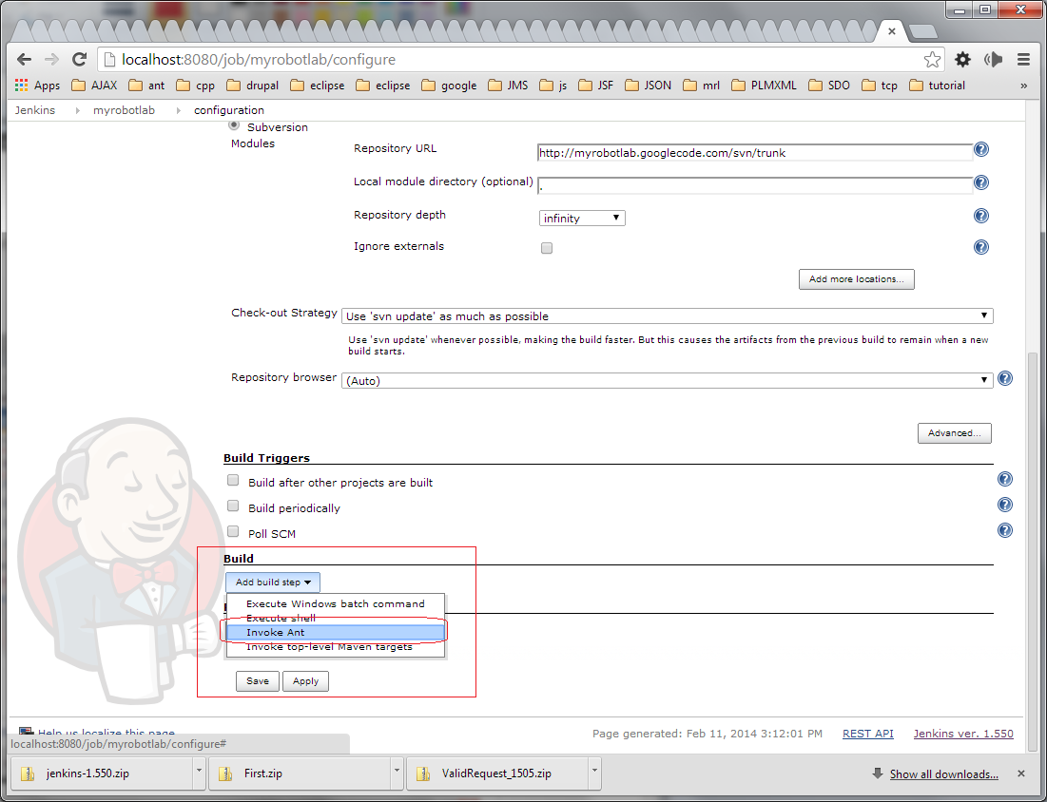Click the Repository URL input field

[754, 153]
